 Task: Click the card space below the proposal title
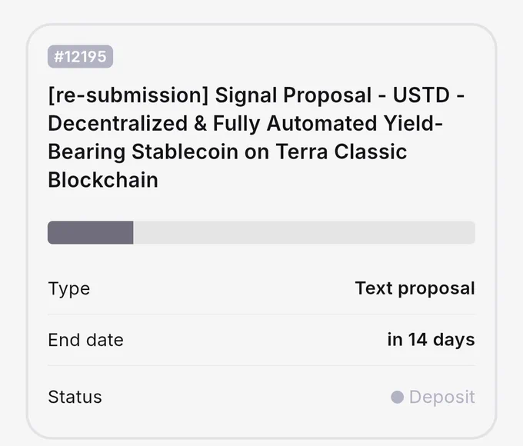[x=261, y=206]
